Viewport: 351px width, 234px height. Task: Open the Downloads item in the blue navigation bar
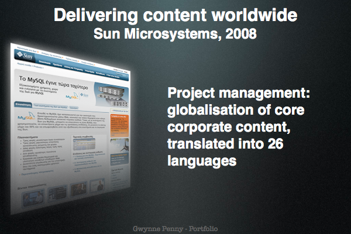pos(44,62)
